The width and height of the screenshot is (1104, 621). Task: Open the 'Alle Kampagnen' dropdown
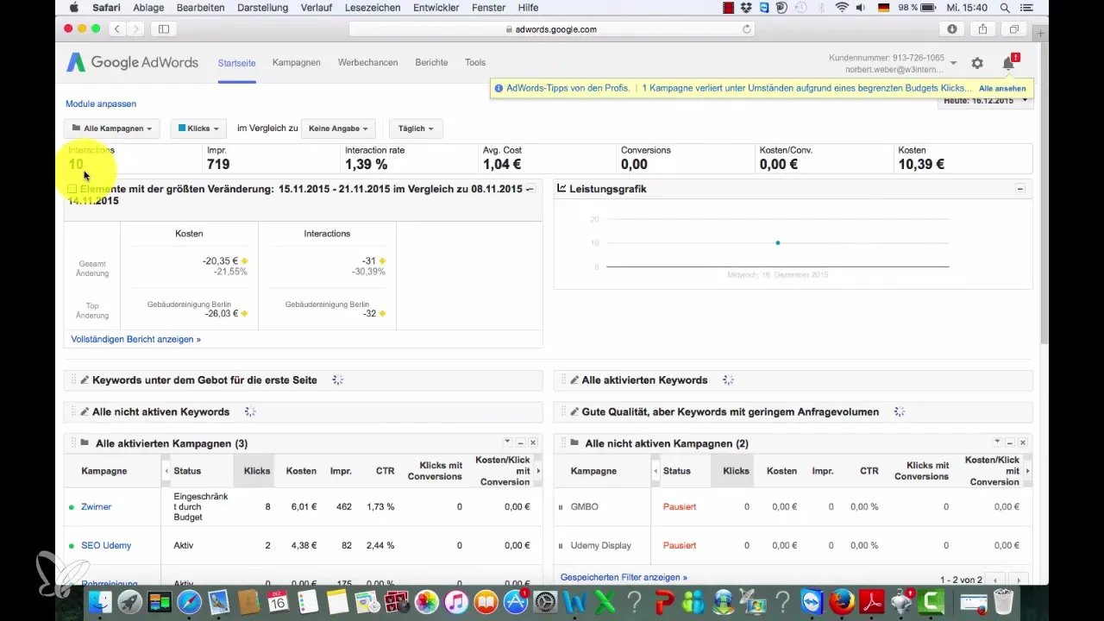[112, 129]
